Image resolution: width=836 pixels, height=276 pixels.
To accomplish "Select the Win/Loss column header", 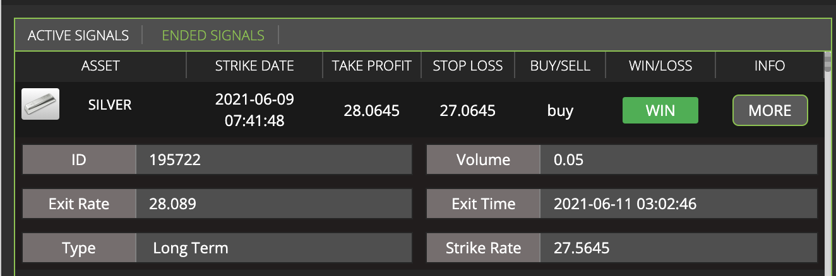I will coord(660,66).
